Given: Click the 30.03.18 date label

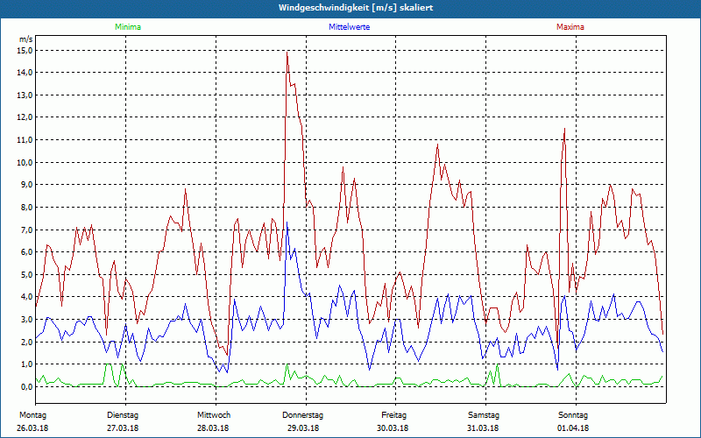Looking at the screenshot, I should point(393,428).
